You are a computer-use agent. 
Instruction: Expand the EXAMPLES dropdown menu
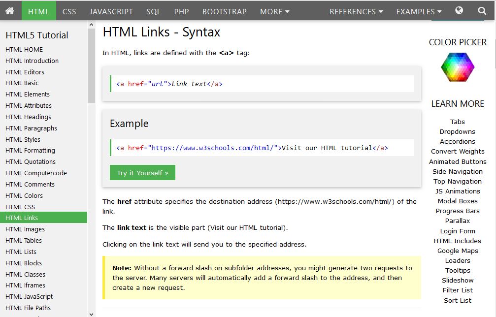point(419,12)
